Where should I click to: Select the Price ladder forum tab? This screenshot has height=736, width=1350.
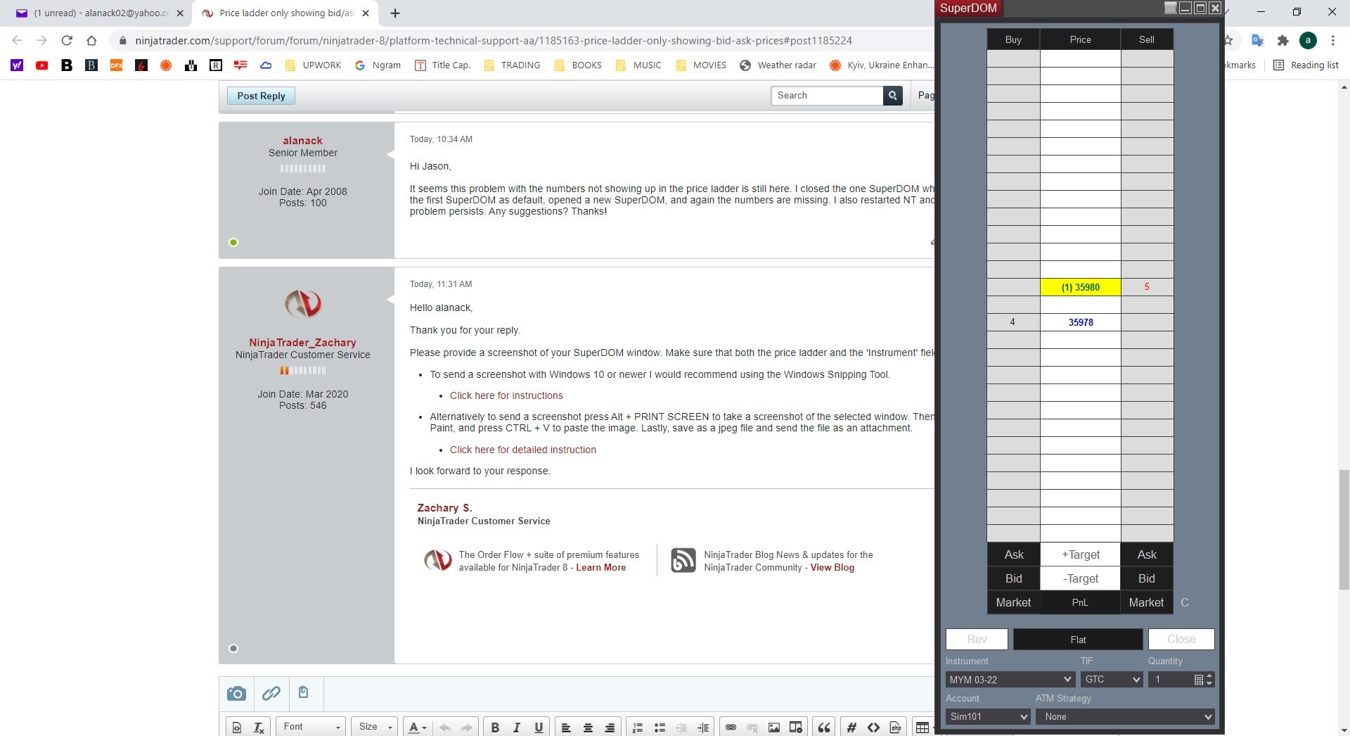click(x=285, y=13)
